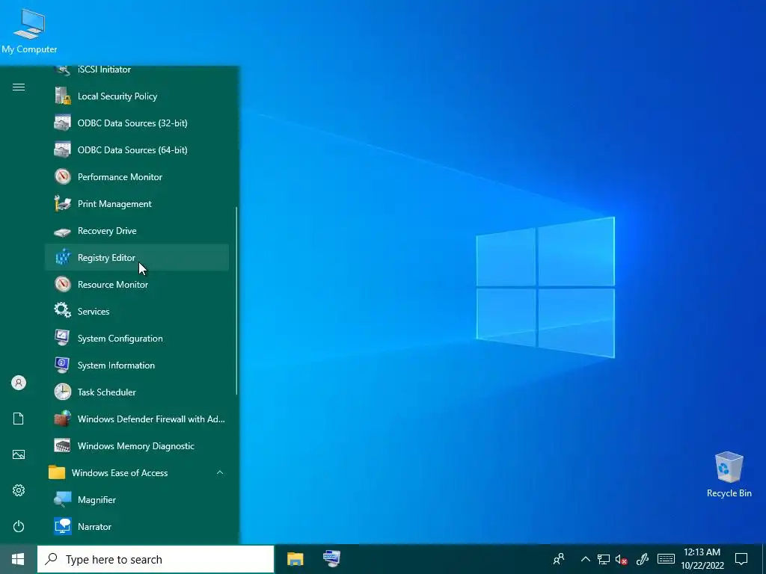Open the user account icon in Start sidebar
This screenshot has width=766, height=574.
coord(19,383)
